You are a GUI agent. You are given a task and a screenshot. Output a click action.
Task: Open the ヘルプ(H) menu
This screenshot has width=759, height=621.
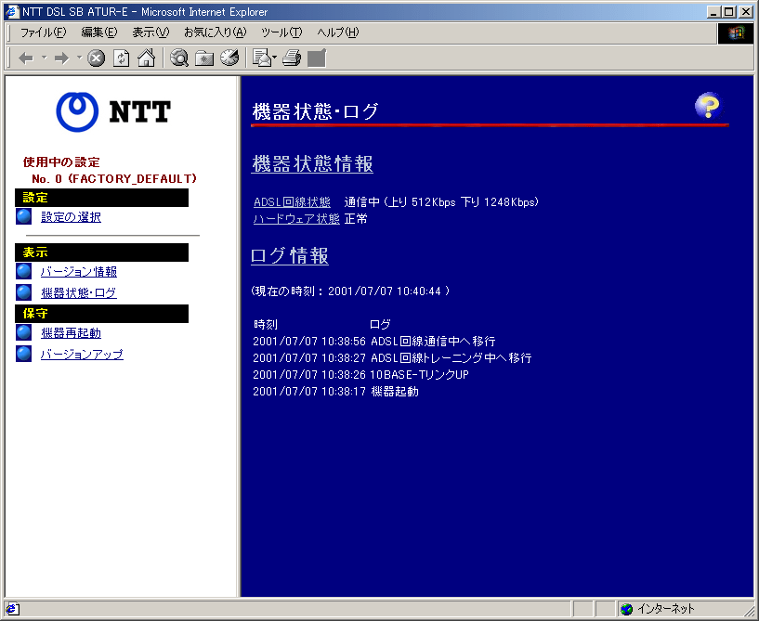tap(338, 32)
